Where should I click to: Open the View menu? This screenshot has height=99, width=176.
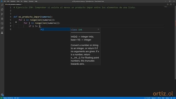pos(18,1)
